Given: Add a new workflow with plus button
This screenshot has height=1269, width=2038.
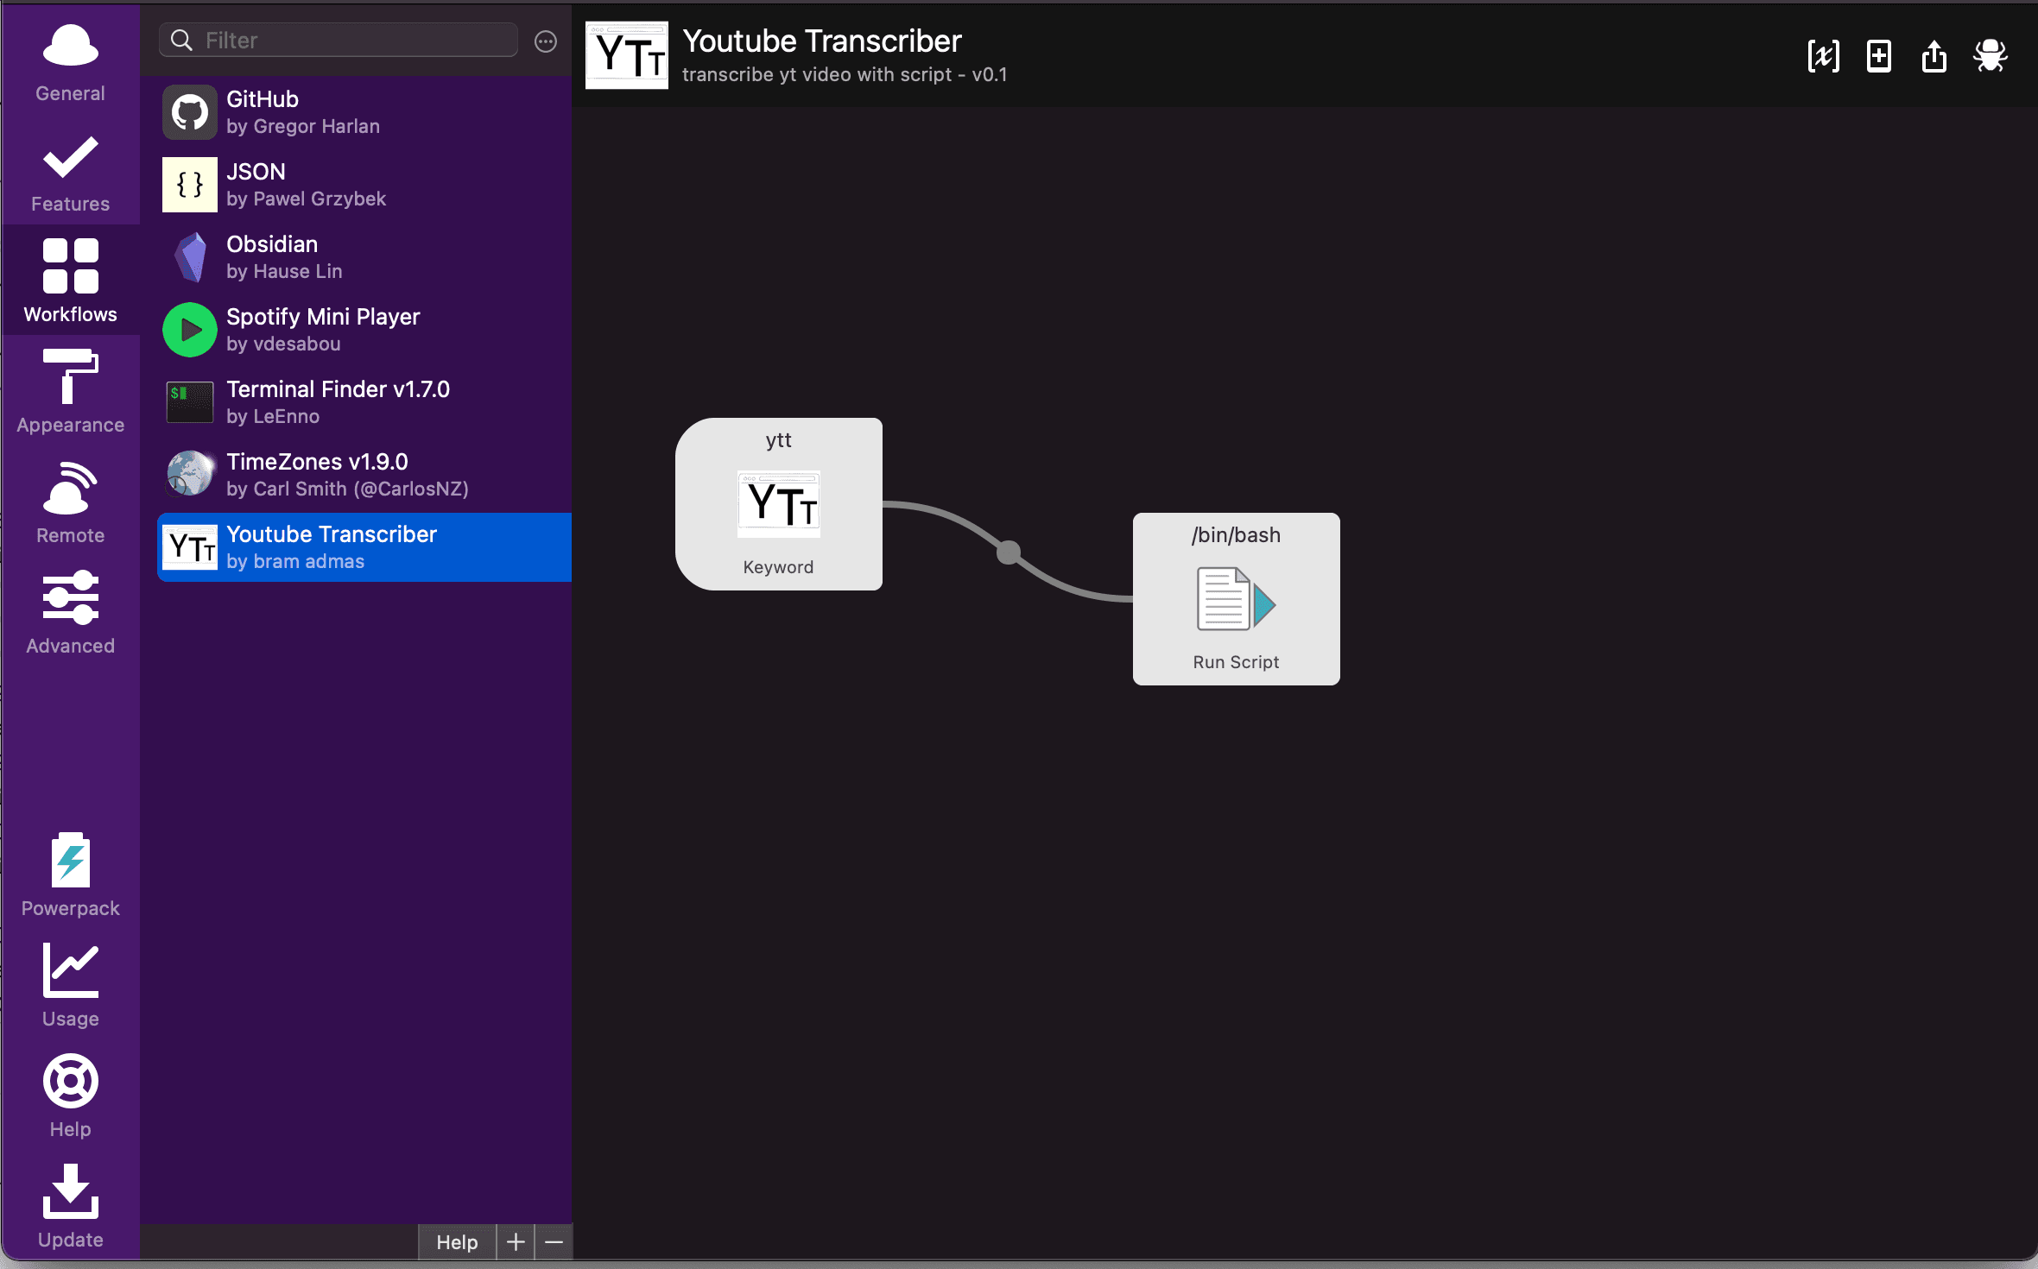Looking at the screenshot, I should (516, 1242).
